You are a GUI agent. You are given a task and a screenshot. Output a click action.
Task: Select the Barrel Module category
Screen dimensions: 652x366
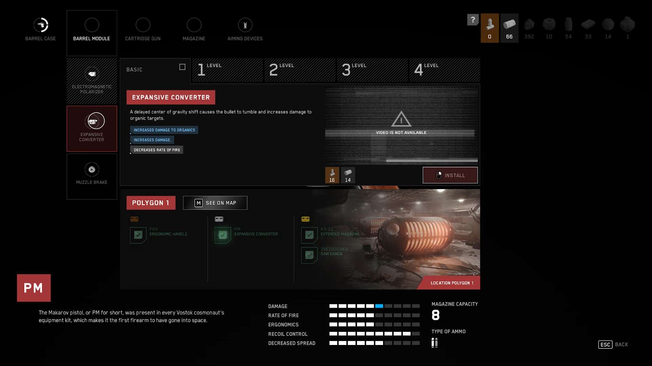(92, 33)
